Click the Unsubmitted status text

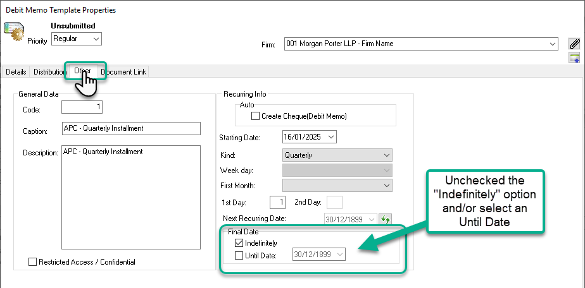pos(73,26)
